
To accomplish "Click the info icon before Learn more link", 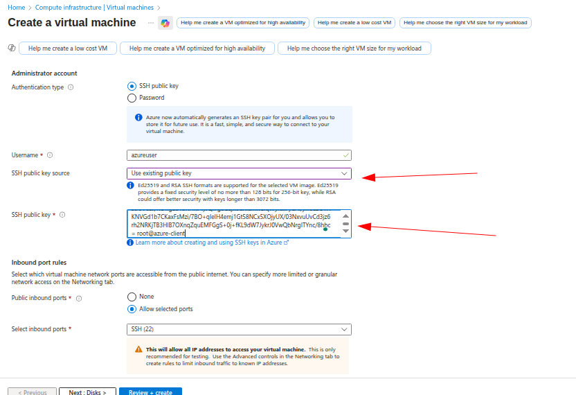I will tap(130, 243).
